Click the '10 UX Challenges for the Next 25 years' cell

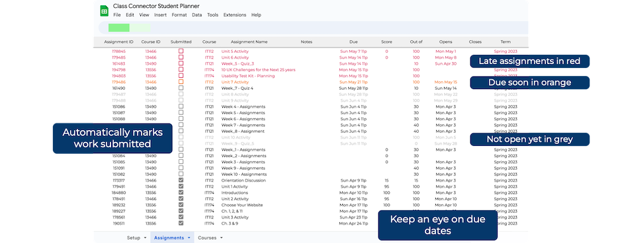258,69
